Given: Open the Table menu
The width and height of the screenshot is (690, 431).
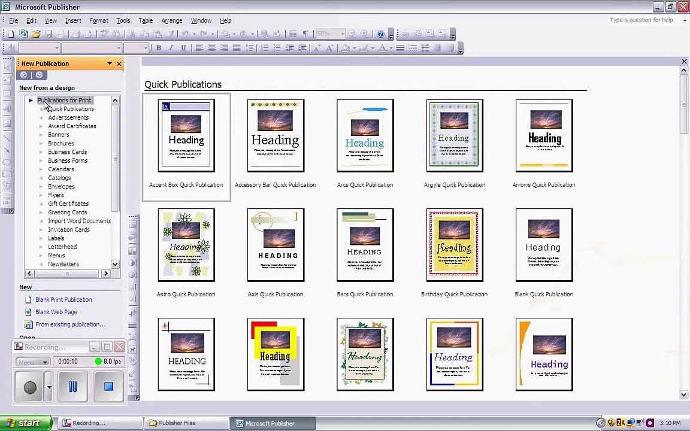Looking at the screenshot, I should pos(146,21).
